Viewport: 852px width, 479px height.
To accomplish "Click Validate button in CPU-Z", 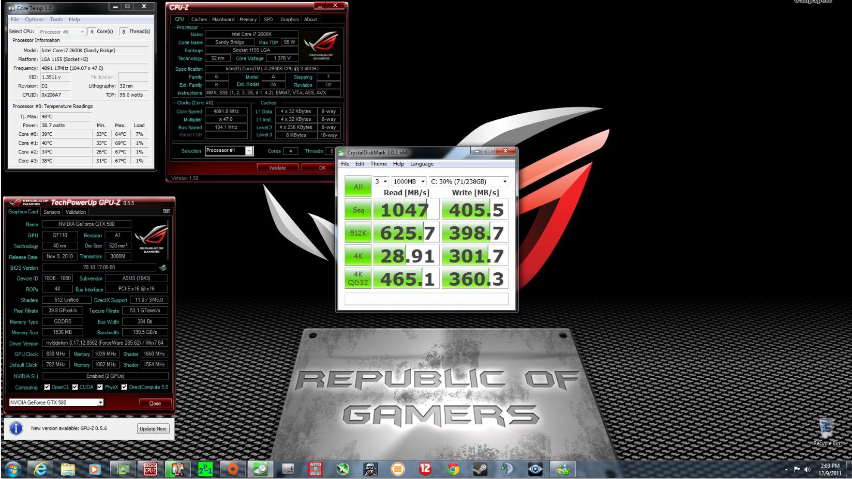I will pos(277,167).
